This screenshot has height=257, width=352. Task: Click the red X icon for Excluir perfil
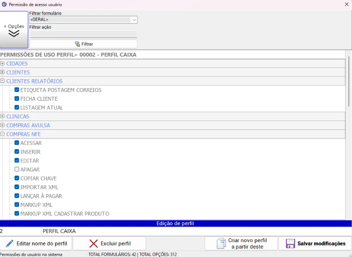pyautogui.click(x=93, y=243)
